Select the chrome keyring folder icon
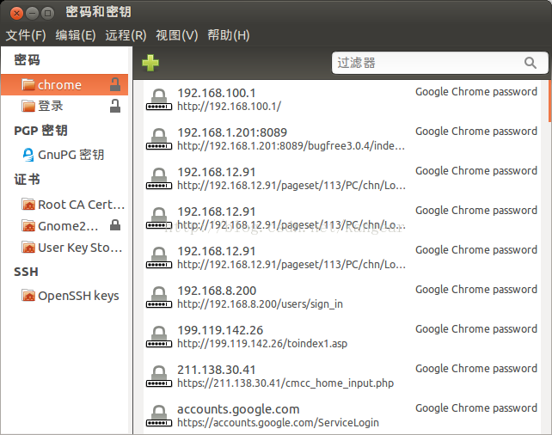Screen dimensions: 552x435 click(x=28, y=84)
